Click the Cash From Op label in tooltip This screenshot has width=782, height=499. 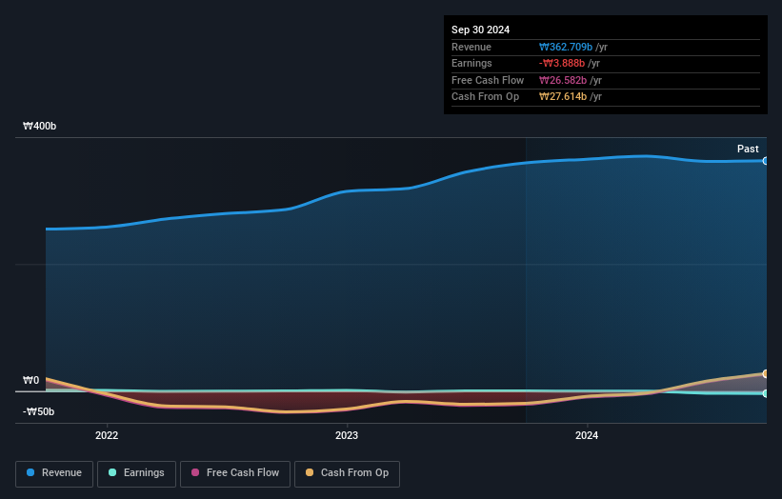485,97
